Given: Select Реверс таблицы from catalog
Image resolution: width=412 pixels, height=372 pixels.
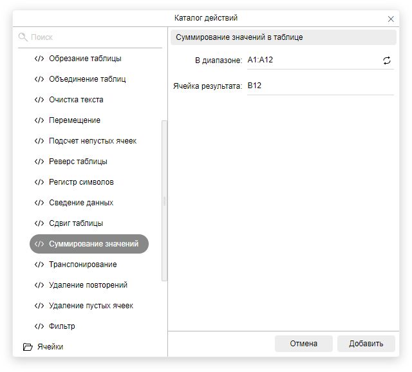Looking at the screenshot, I should pyautogui.click(x=78, y=162).
